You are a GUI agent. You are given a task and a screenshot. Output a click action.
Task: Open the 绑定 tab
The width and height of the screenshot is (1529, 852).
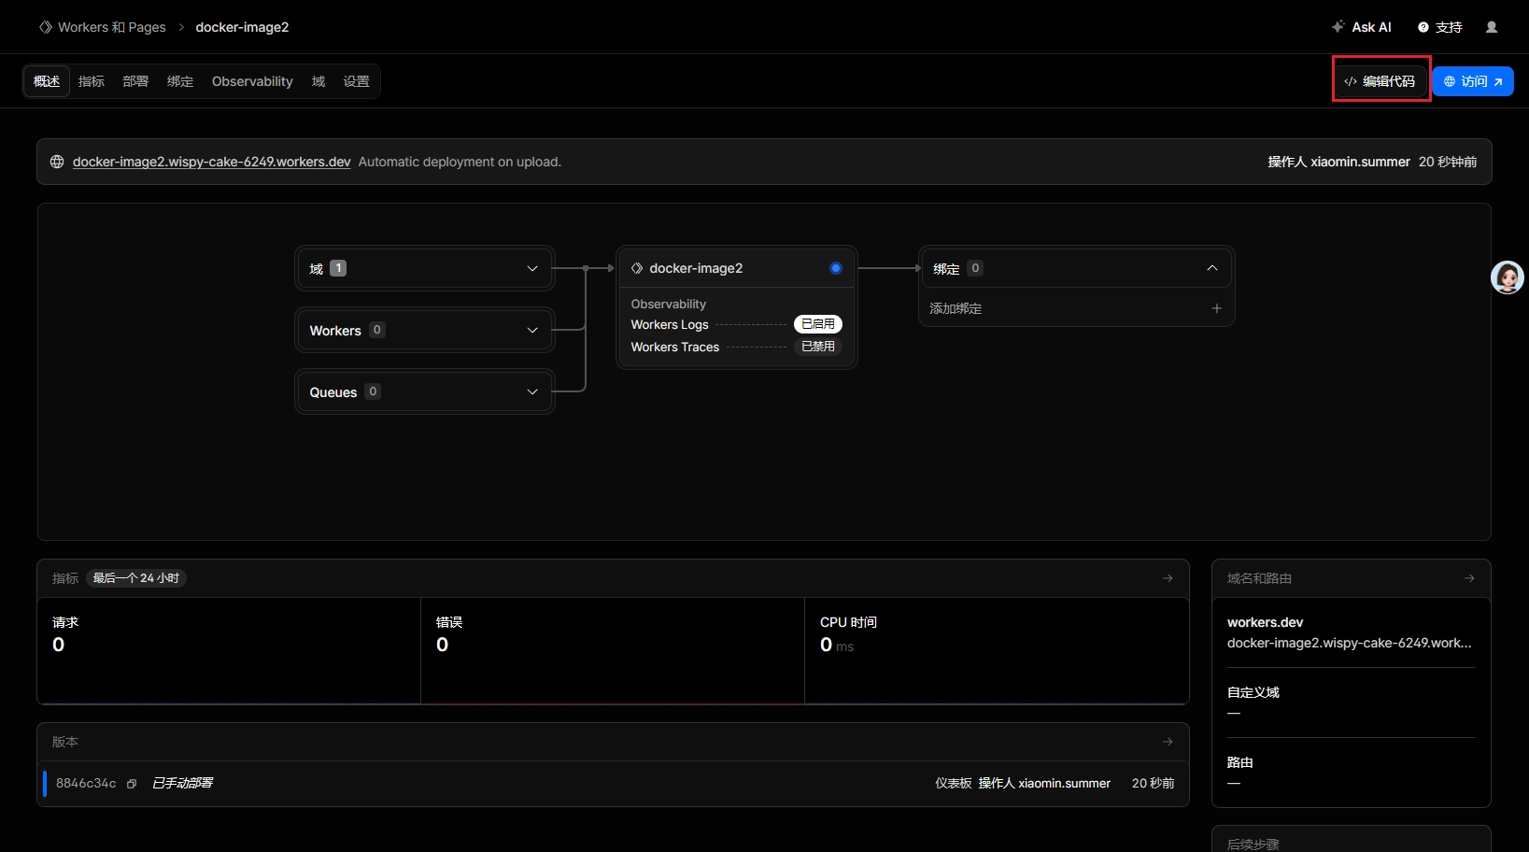point(180,81)
